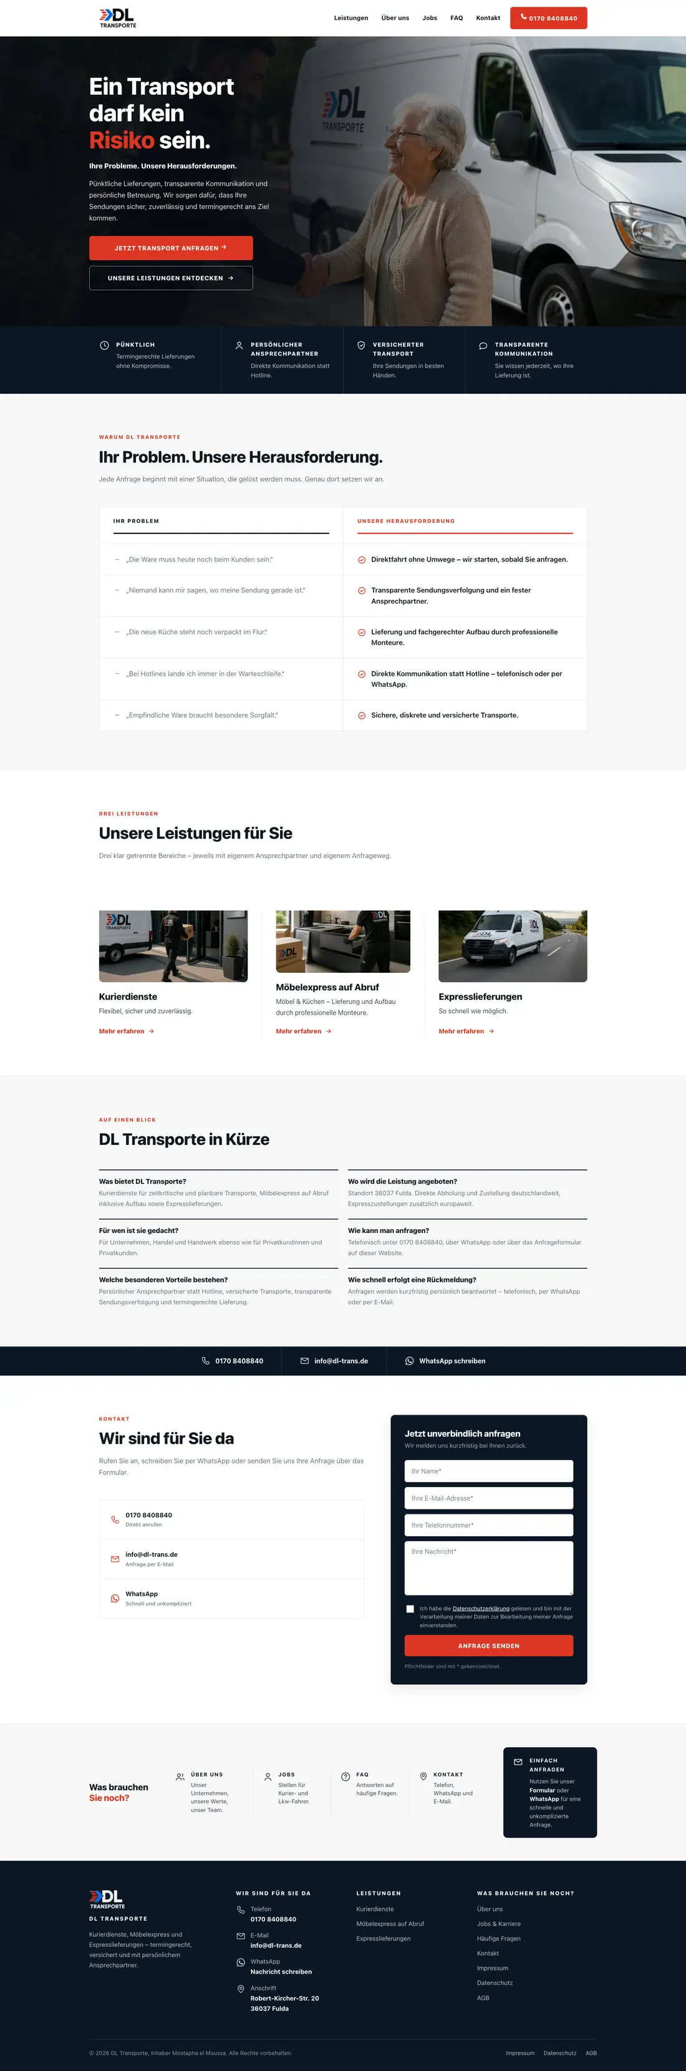
Task: Click check icon next to Transparente Sendungsverfolgung
Action: 362,590
